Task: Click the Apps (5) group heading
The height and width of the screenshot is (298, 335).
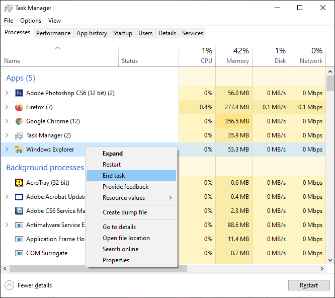Action: point(21,78)
